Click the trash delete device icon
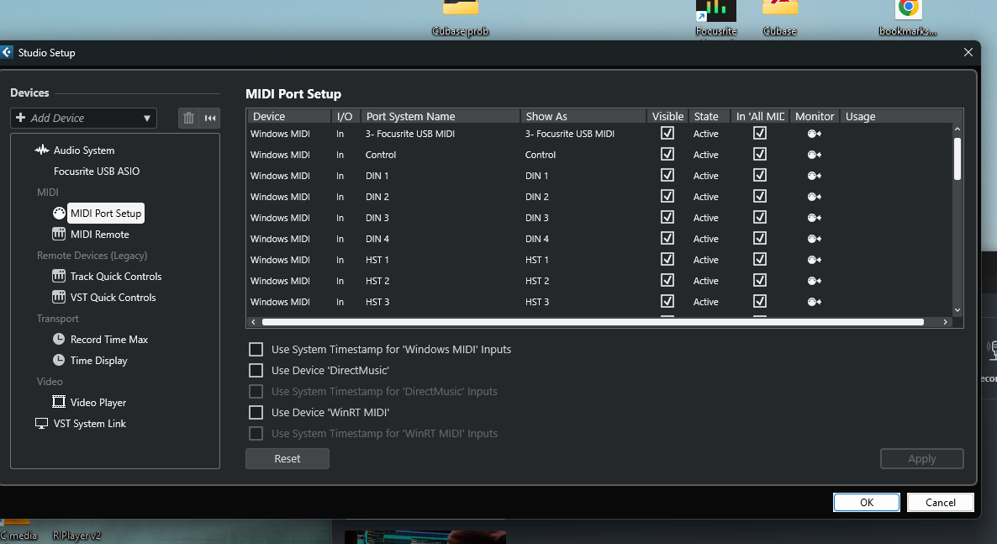The height and width of the screenshot is (544, 997). (x=188, y=118)
